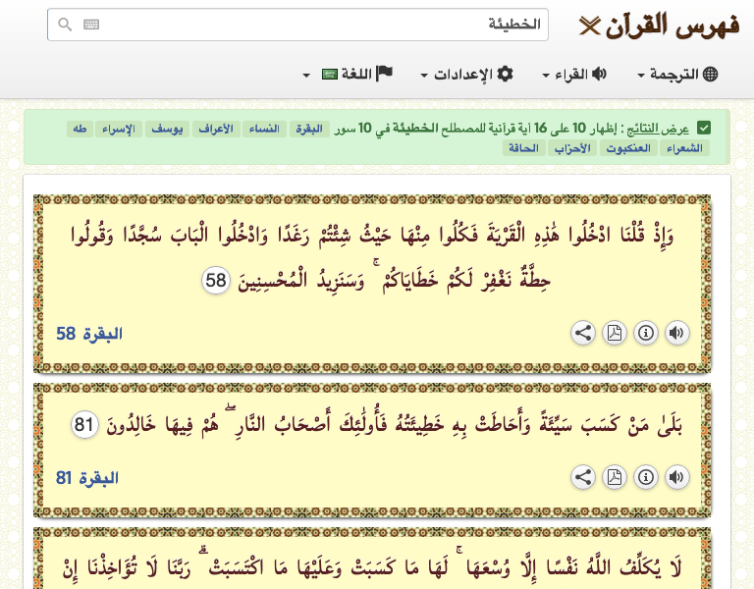Viewport: 754px width, 589px height.
Task: Click the gear icon beside الإعدادات
Action: (x=505, y=74)
